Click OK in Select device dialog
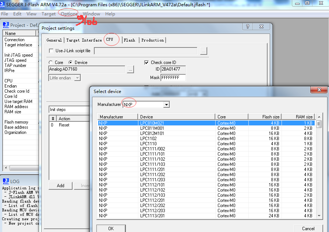Screen dimensions: 329x232 tap(111, 228)
